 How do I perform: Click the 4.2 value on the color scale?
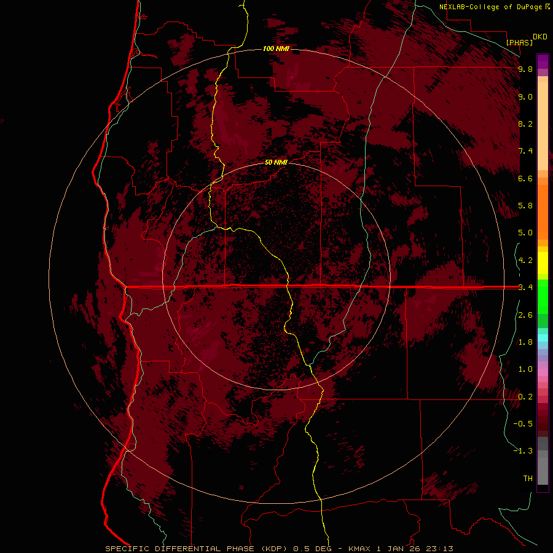point(525,261)
